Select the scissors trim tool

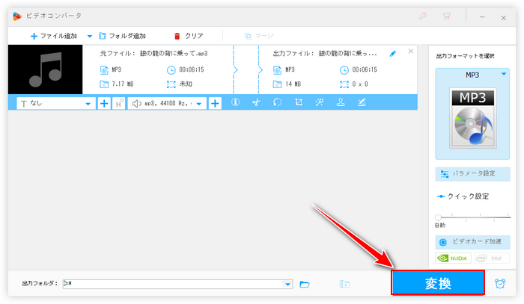(256, 104)
